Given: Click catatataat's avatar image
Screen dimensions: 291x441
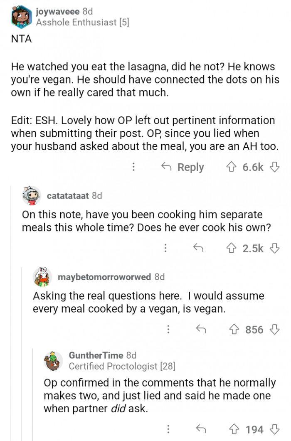Looking at the screenshot, I should [32, 195].
